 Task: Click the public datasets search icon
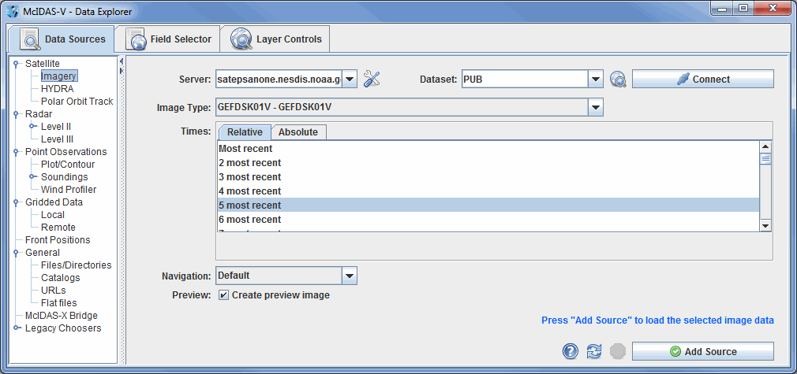tap(618, 80)
